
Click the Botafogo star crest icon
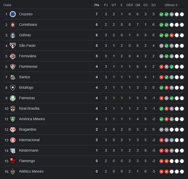pyautogui.click(x=13, y=87)
